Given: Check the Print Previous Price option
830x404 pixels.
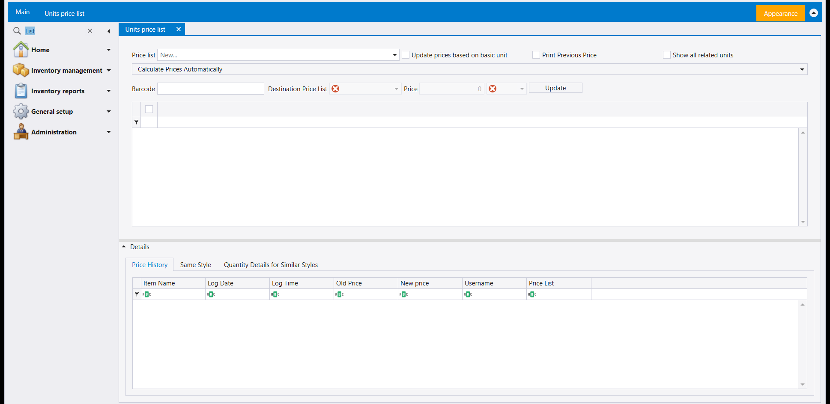Looking at the screenshot, I should 536,55.
